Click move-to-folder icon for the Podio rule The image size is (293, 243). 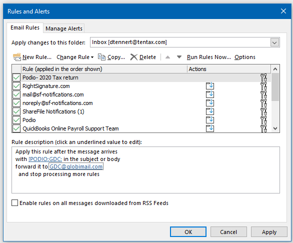[210, 120]
